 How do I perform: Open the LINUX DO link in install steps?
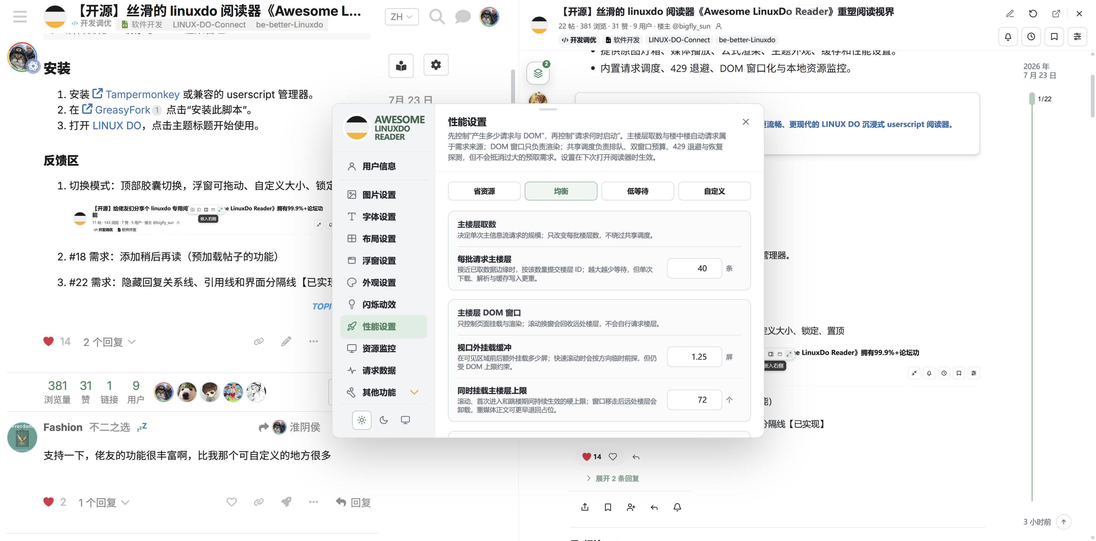click(x=117, y=125)
